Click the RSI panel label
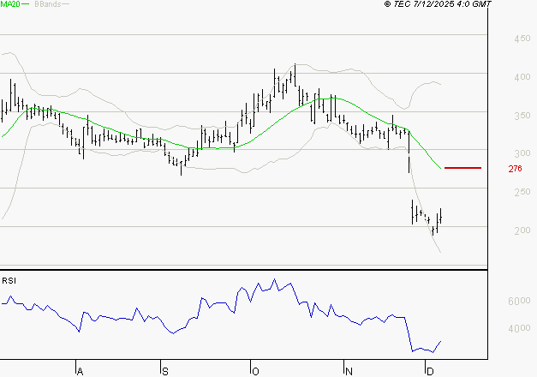 click(x=9, y=281)
